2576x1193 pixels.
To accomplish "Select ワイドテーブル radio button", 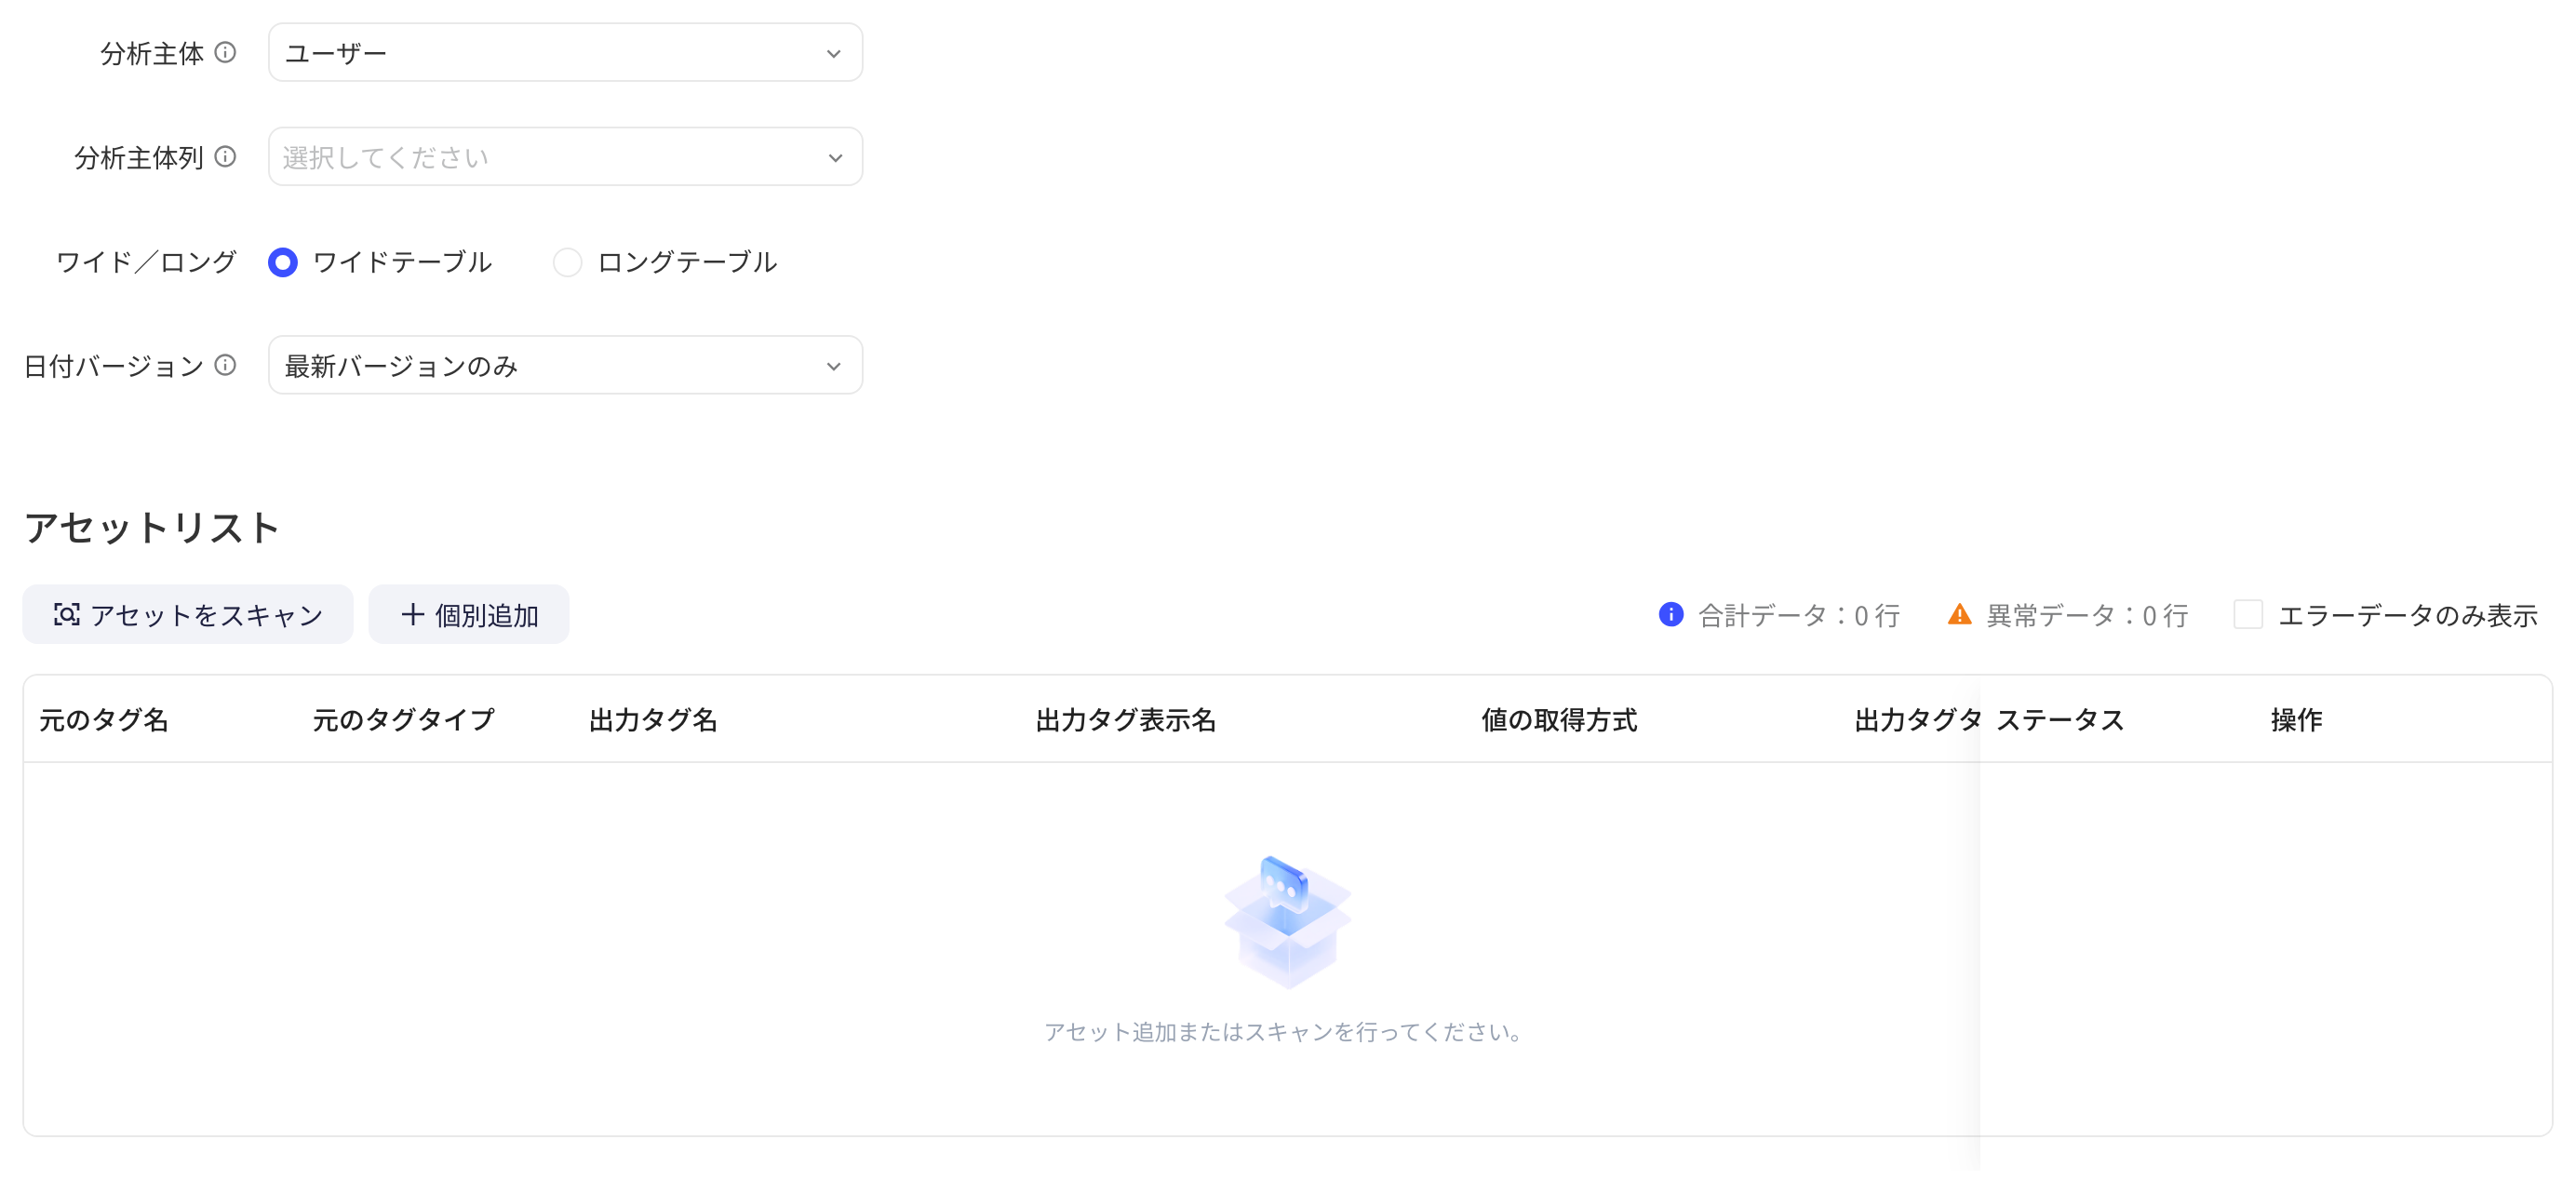I will point(283,262).
